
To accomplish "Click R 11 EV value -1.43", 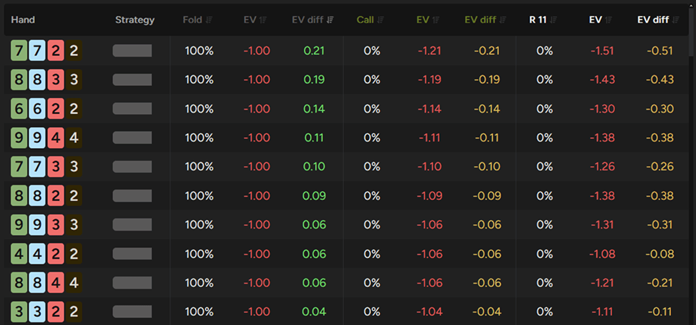I will coord(602,80).
